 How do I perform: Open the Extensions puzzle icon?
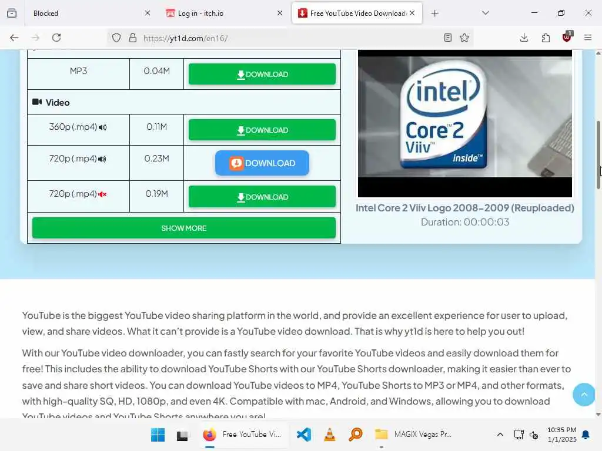tap(546, 38)
